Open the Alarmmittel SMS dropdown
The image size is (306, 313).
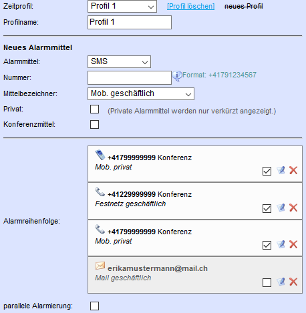(x=119, y=61)
